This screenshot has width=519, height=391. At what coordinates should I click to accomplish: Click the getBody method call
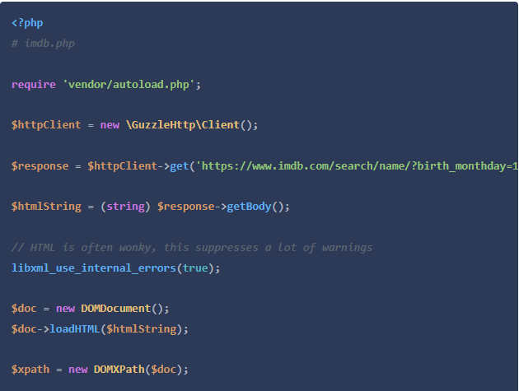(x=249, y=207)
